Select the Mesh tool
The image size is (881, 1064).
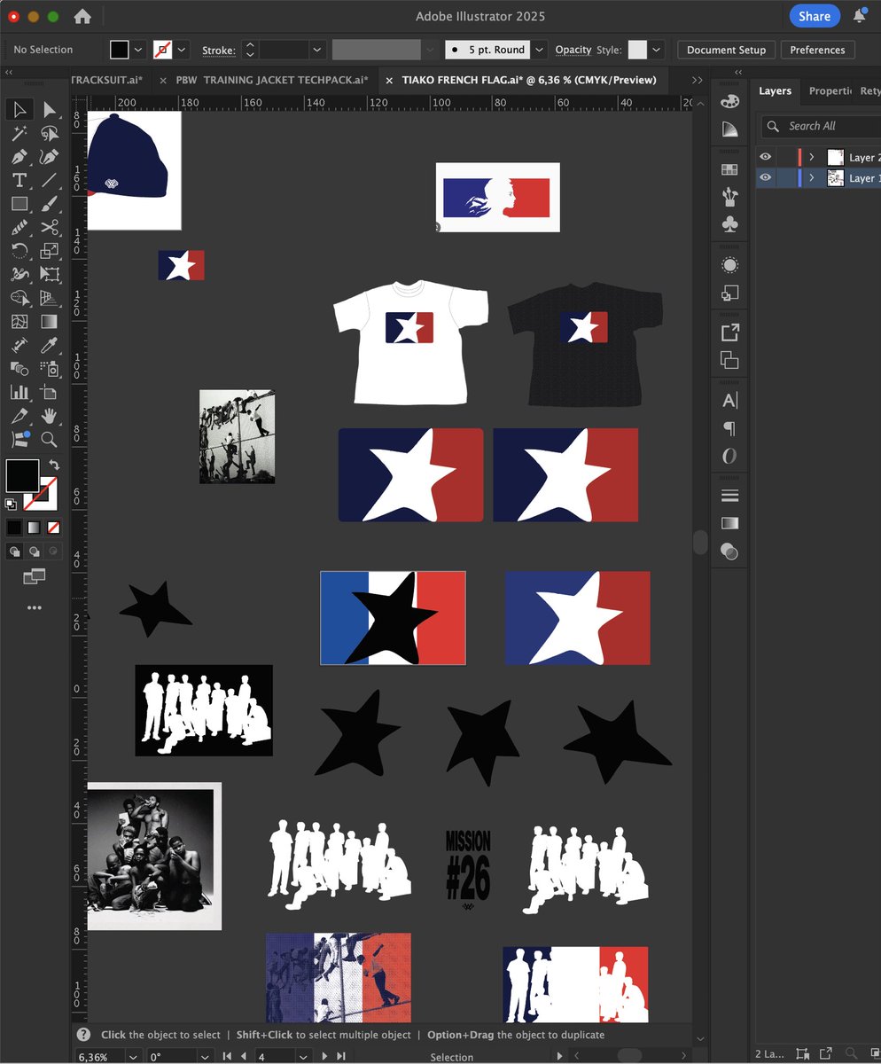coord(19,321)
